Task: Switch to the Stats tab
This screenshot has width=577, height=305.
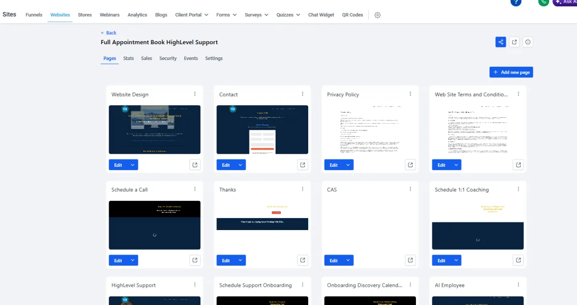Action: point(128,58)
